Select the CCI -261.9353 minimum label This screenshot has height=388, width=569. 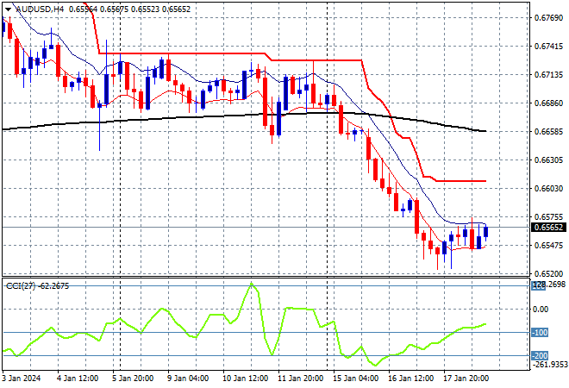(x=550, y=364)
